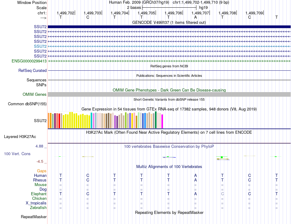
Task: Click the faded C base in Elephant row
Action: [x=222, y=194]
